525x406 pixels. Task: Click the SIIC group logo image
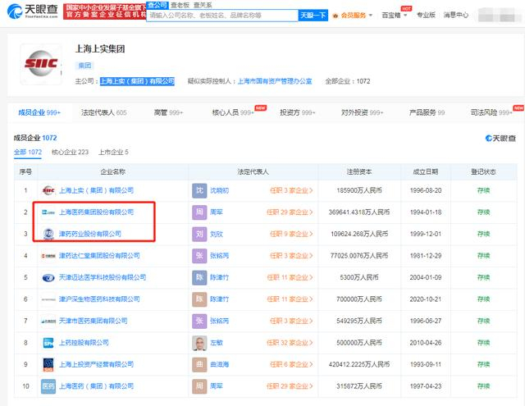41,64
